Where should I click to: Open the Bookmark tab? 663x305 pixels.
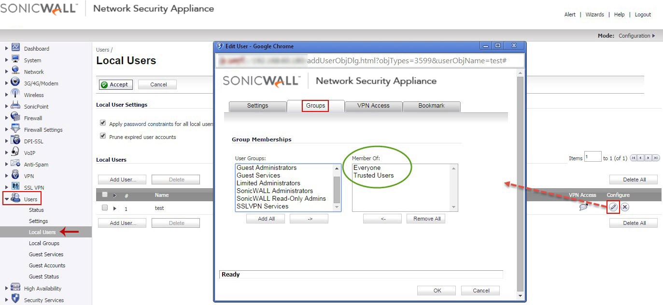(x=432, y=106)
